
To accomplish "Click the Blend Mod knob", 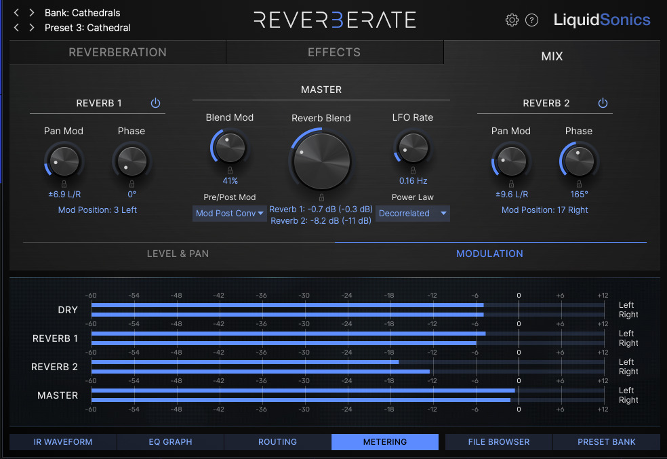I will point(230,148).
